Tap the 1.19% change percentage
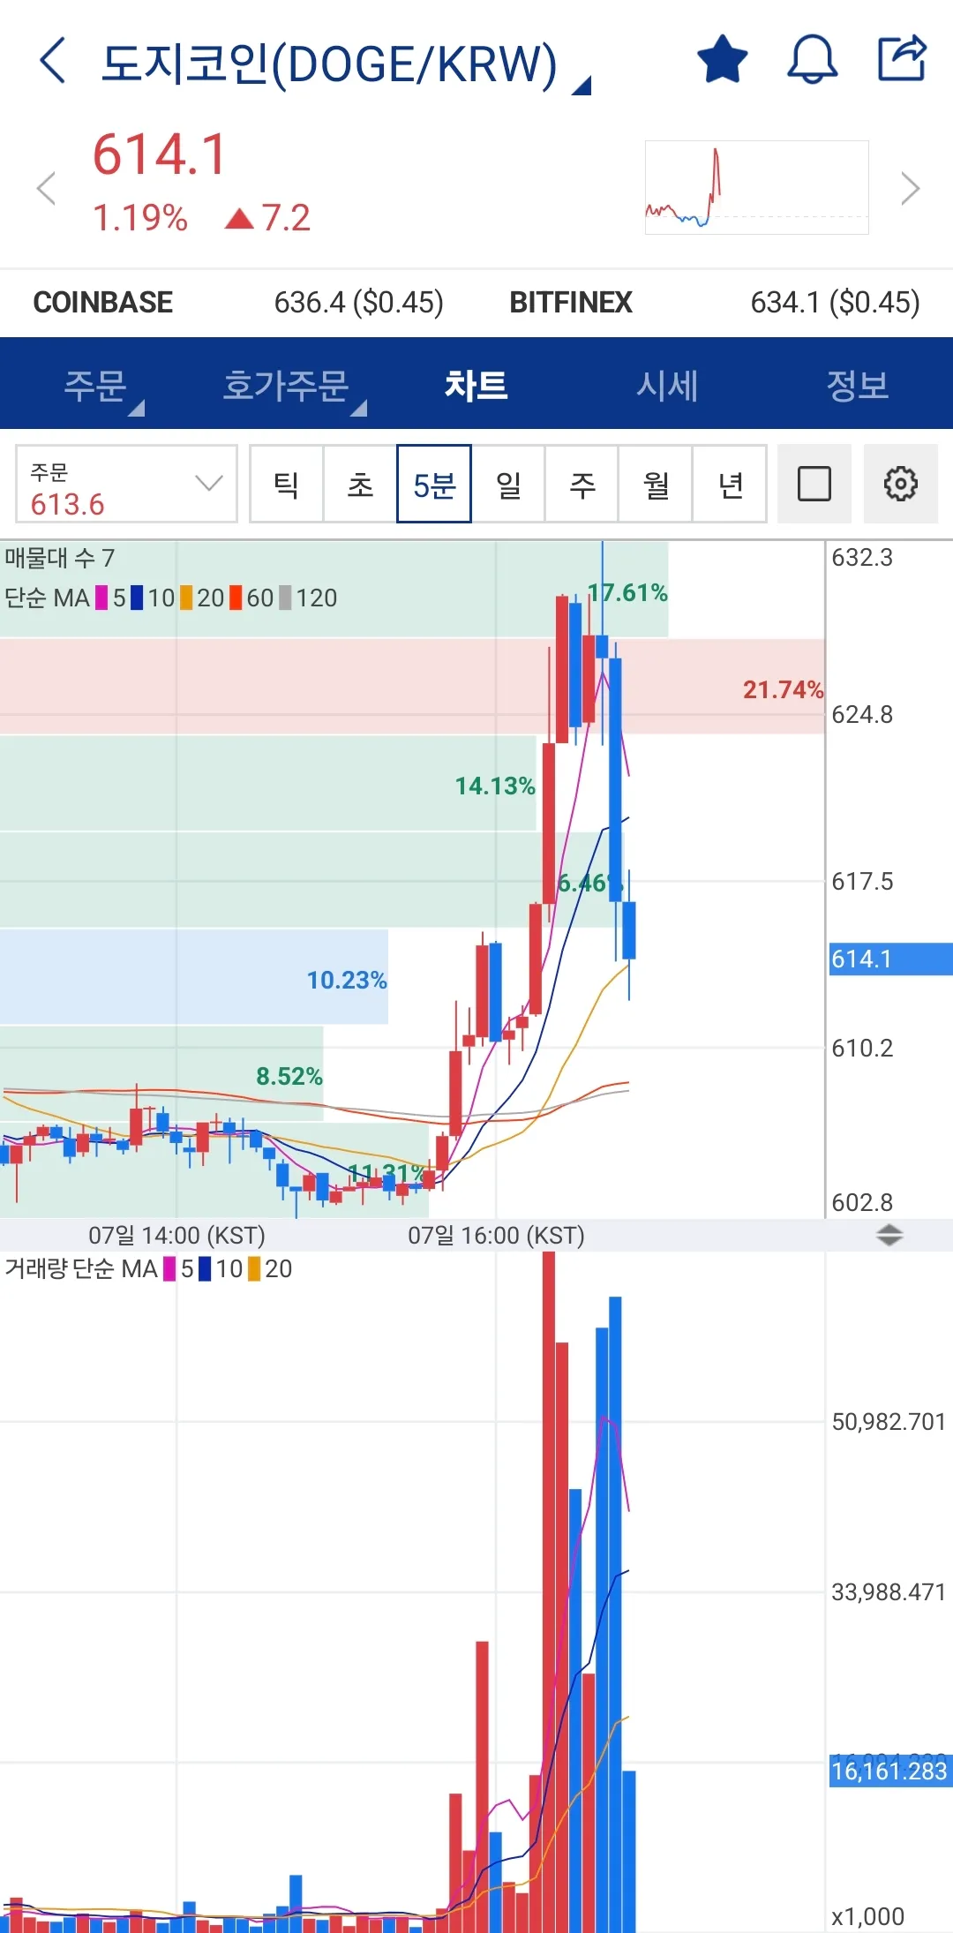 coord(140,218)
